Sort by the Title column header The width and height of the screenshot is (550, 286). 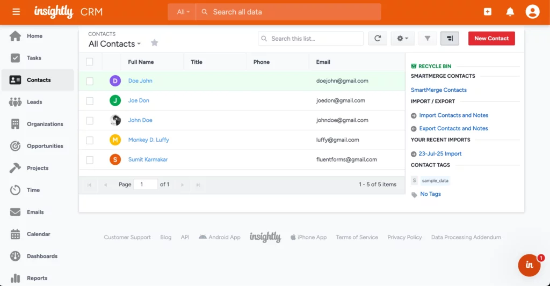(x=197, y=62)
